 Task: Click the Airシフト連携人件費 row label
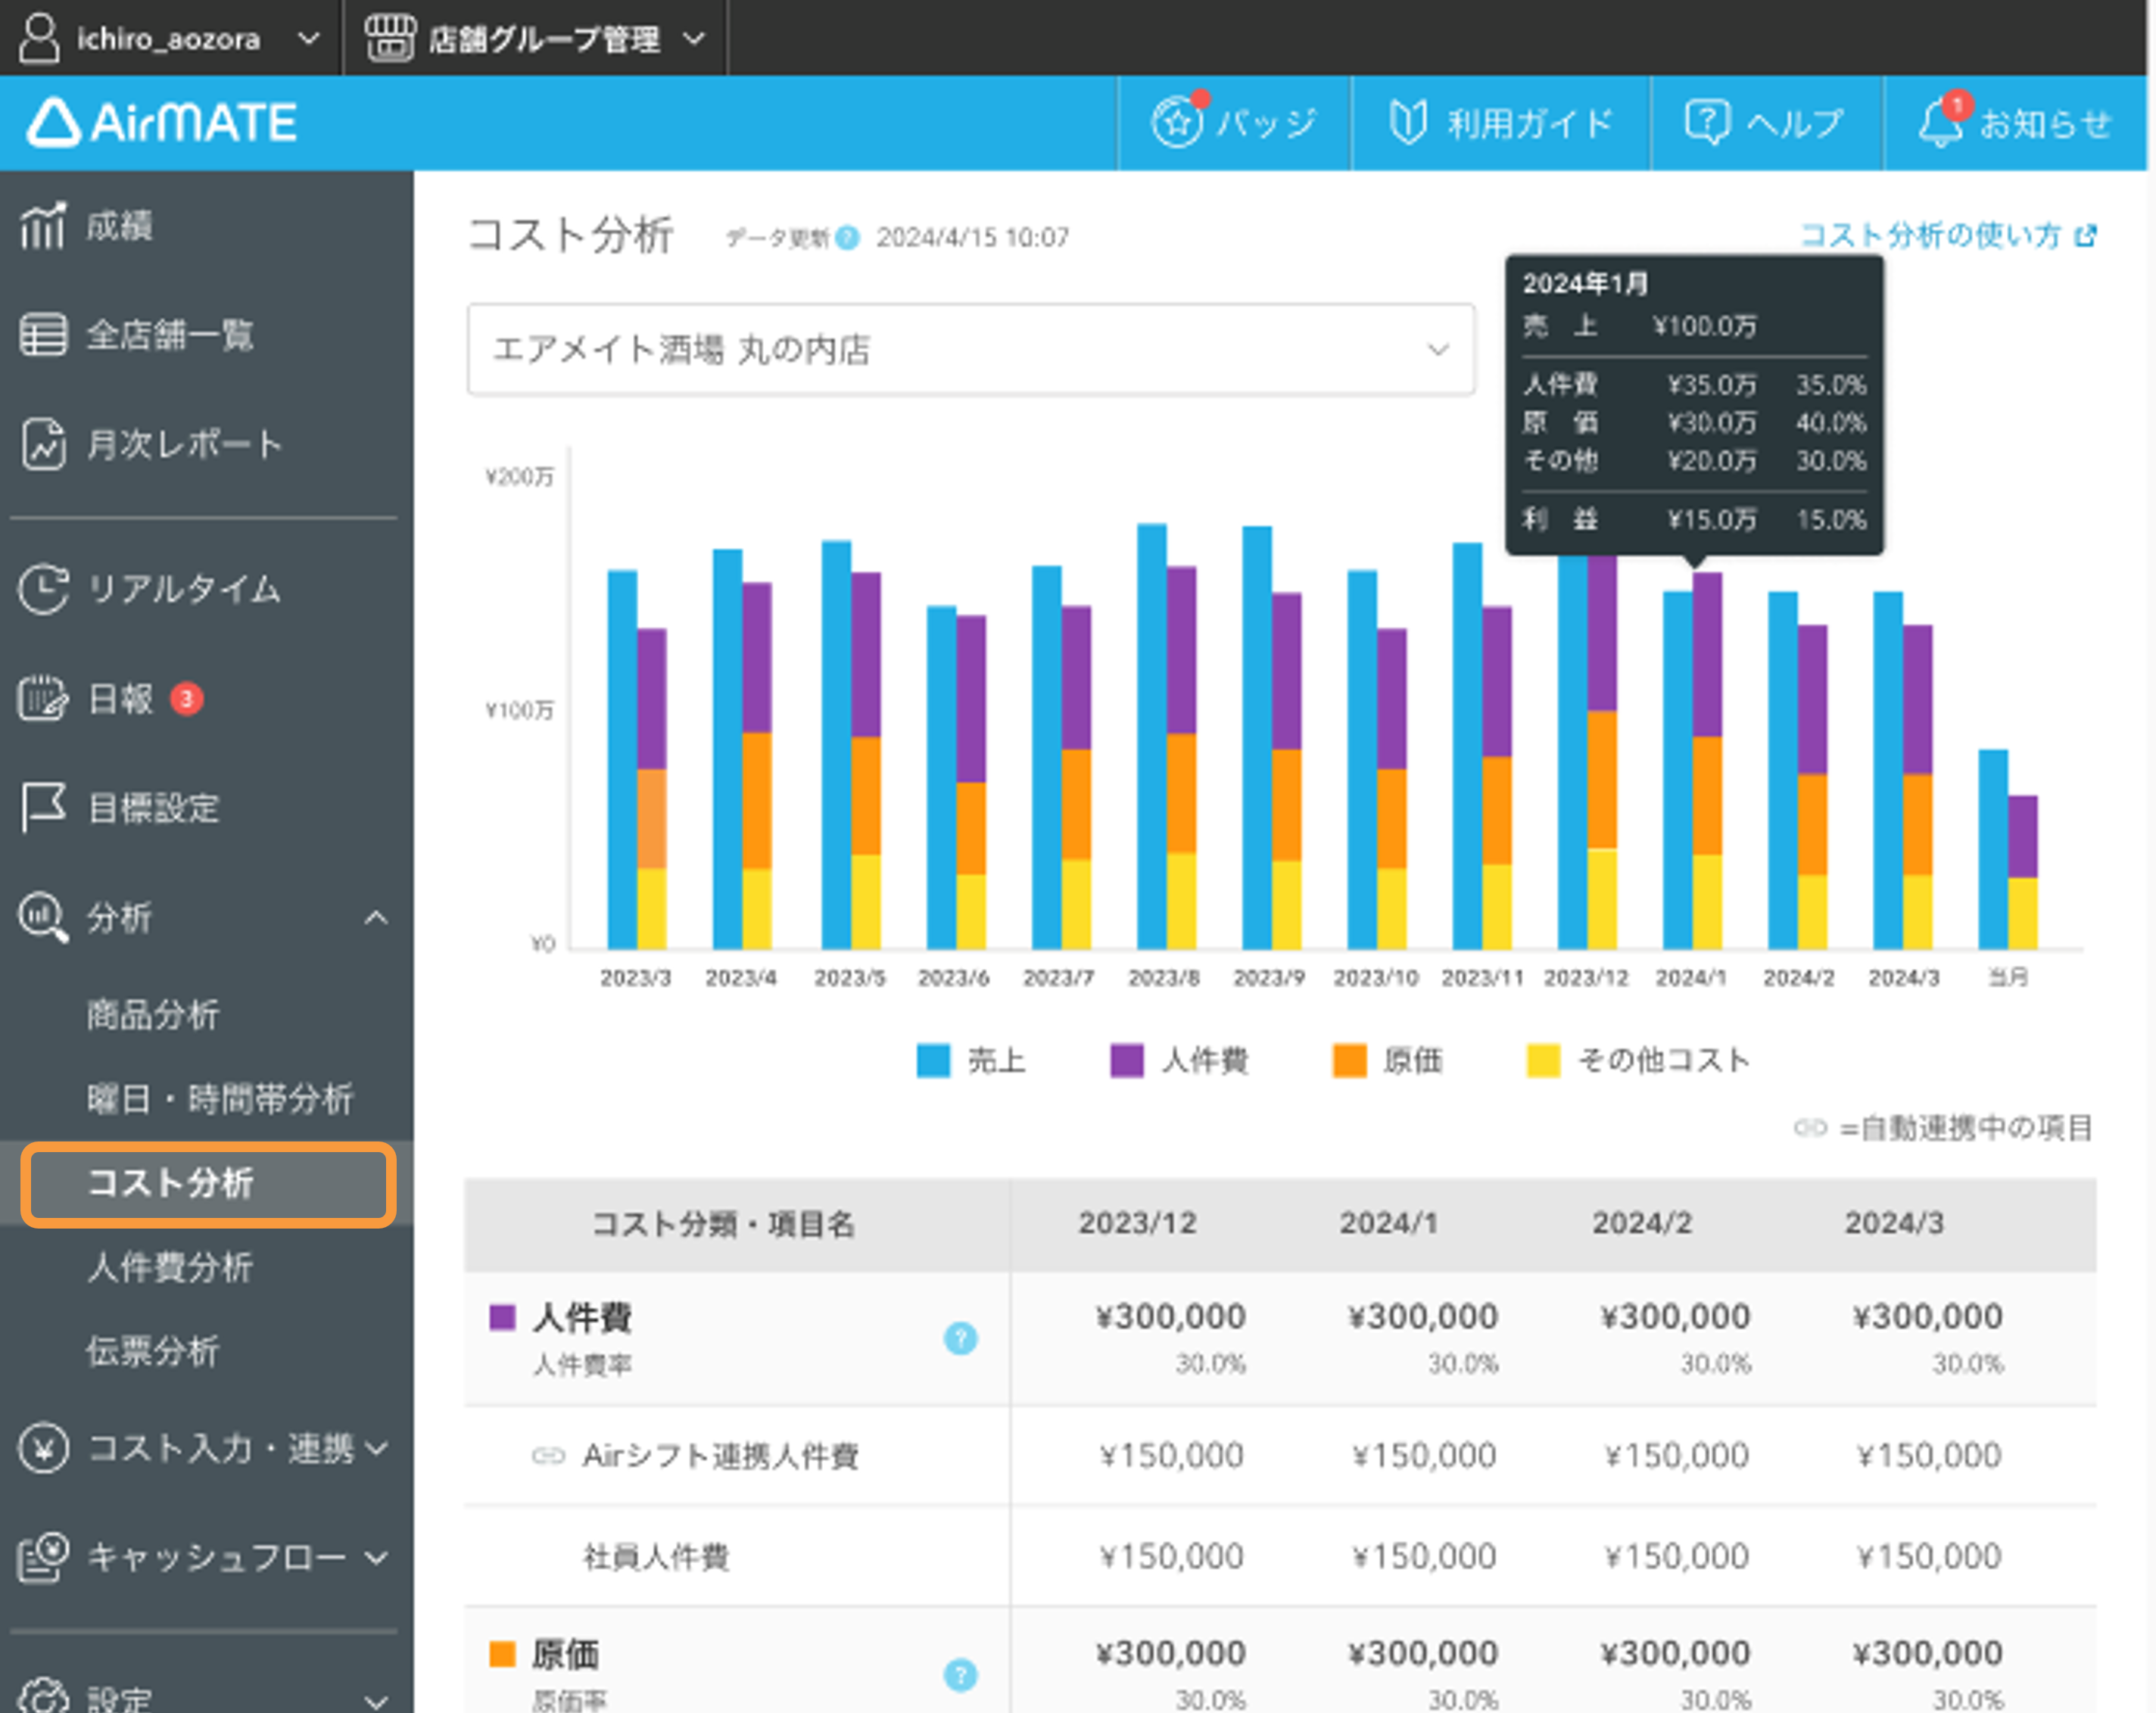pos(720,1456)
